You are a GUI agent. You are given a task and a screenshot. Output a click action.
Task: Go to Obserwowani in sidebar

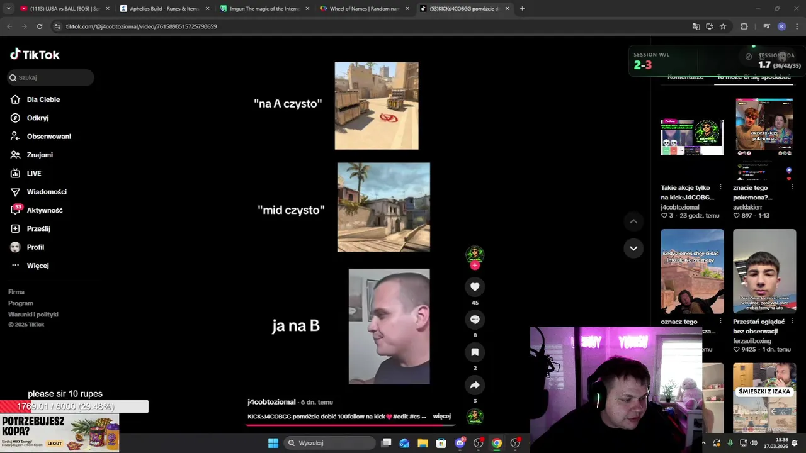[x=48, y=136]
